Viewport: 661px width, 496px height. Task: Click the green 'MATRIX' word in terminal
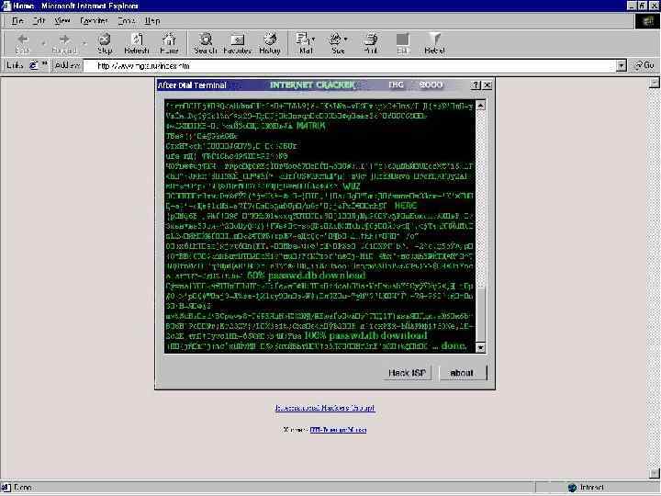(311, 126)
